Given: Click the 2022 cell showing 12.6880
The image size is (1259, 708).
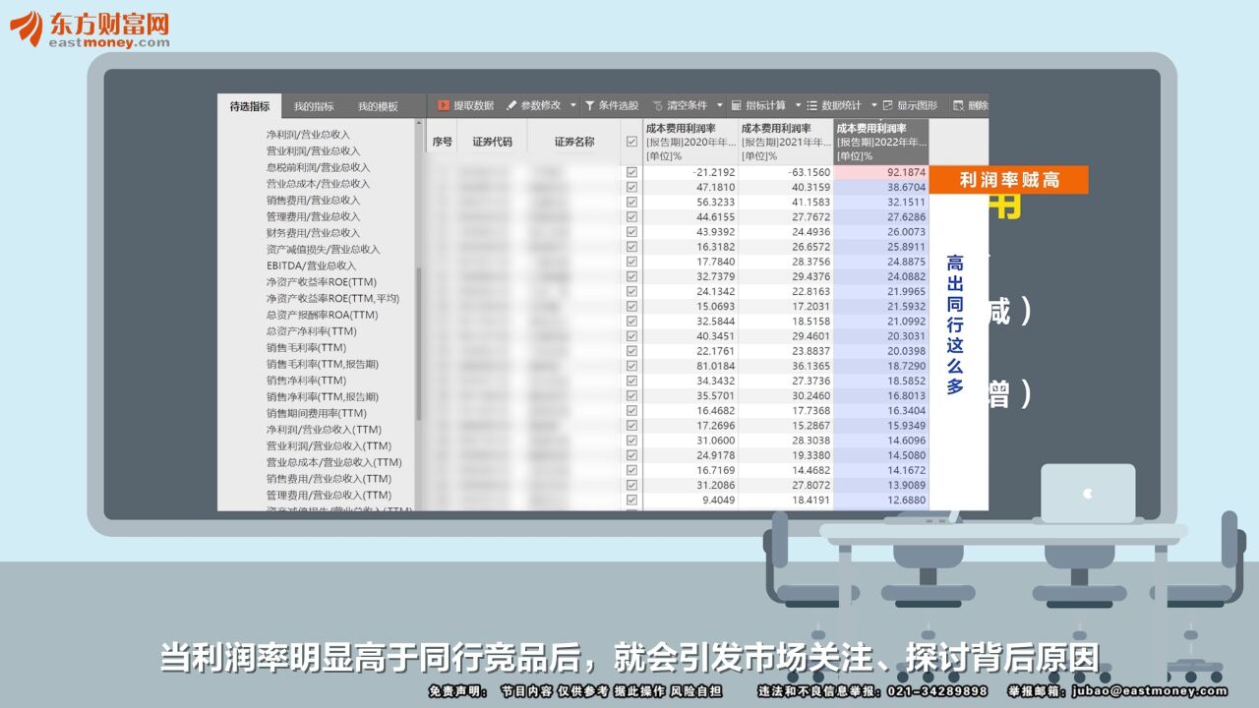Looking at the screenshot, I should click(881, 500).
